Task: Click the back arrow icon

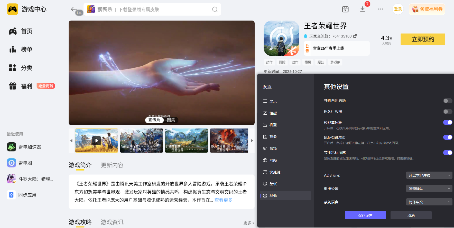Action: point(73,9)
